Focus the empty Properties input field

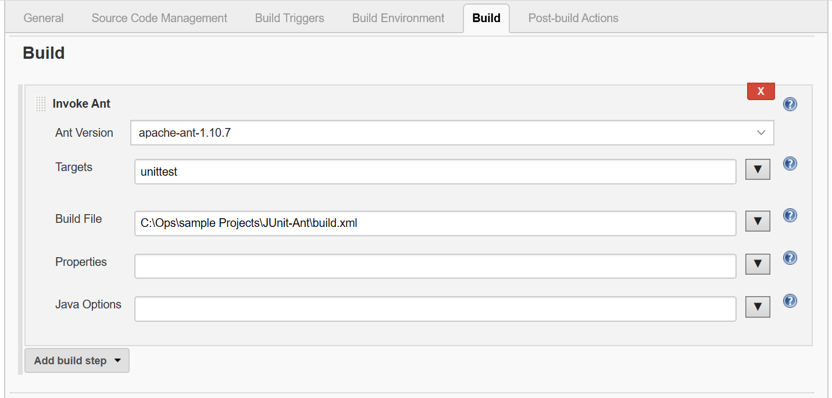coord(435,266)
